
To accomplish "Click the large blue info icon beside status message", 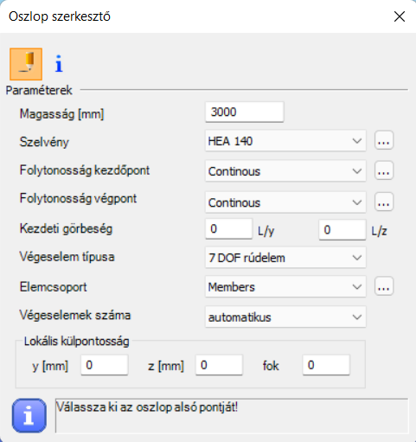I will click(x=29, y=415).
